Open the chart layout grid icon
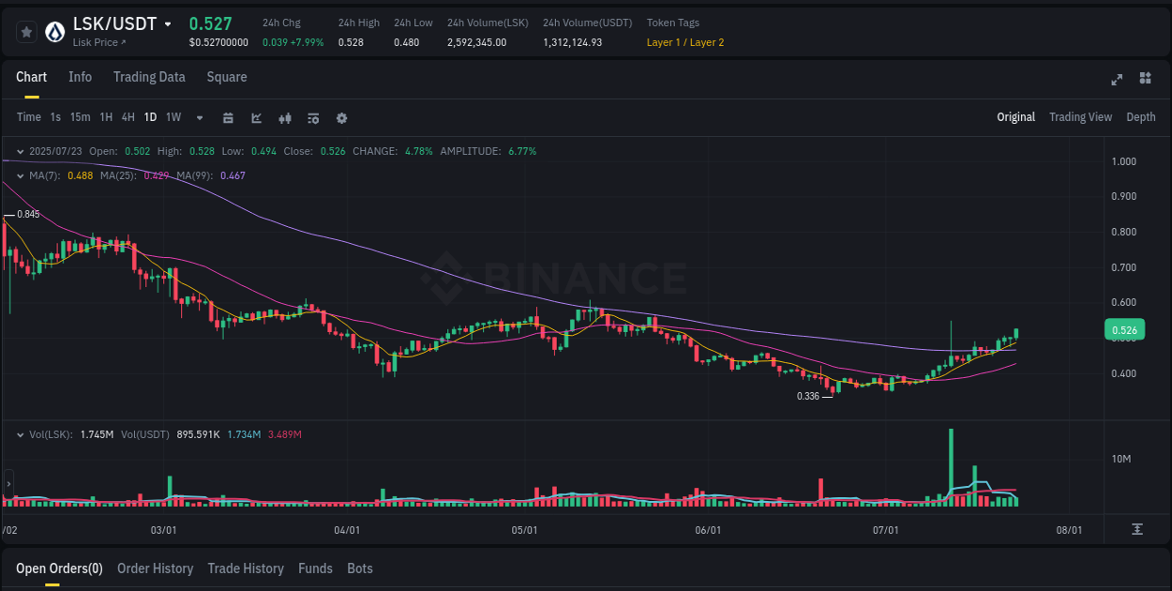Screen dimensions: 1172x591 pyautogui.click(x=1145, y=80)
